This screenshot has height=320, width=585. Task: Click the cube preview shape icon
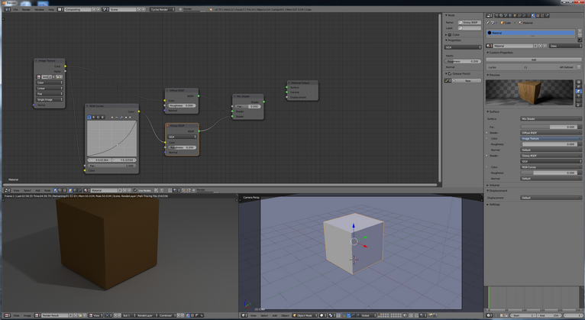click(x=578, y=91)
